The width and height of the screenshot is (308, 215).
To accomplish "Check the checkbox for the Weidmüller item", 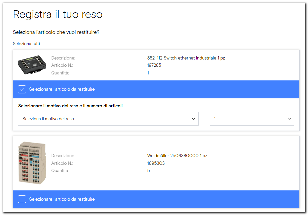I will (x=22, y=199).
